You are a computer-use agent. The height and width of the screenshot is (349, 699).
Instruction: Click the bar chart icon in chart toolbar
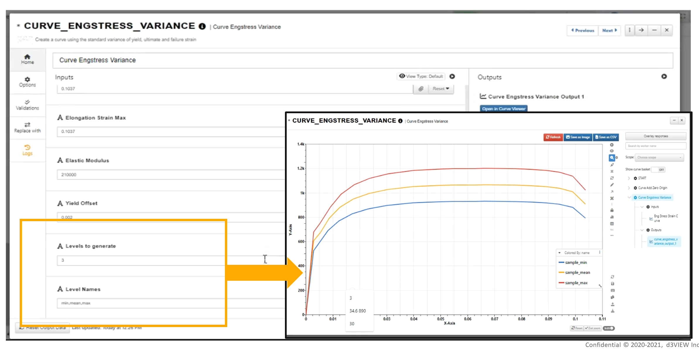pos(612,217)
